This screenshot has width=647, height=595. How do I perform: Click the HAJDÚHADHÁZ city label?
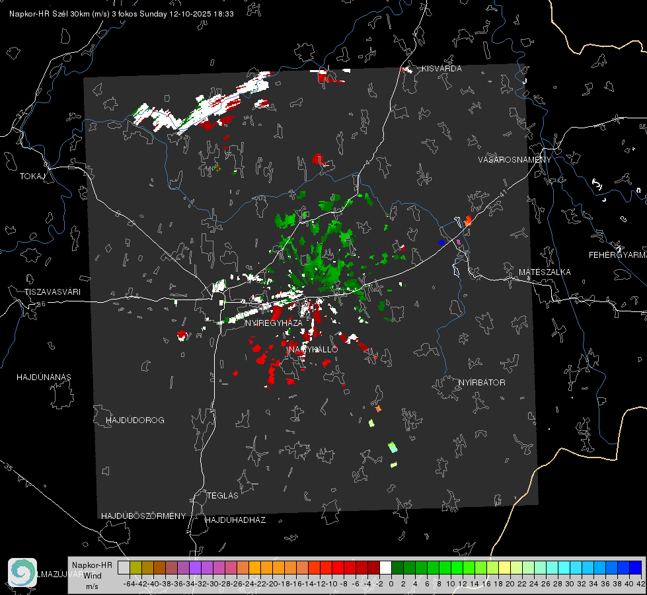(235, 520)
